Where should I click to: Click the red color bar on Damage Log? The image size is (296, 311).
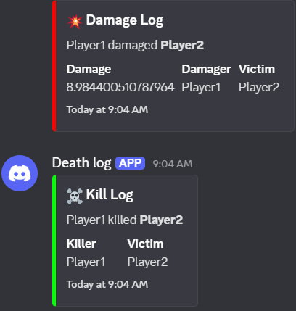[x=54, y=66]
